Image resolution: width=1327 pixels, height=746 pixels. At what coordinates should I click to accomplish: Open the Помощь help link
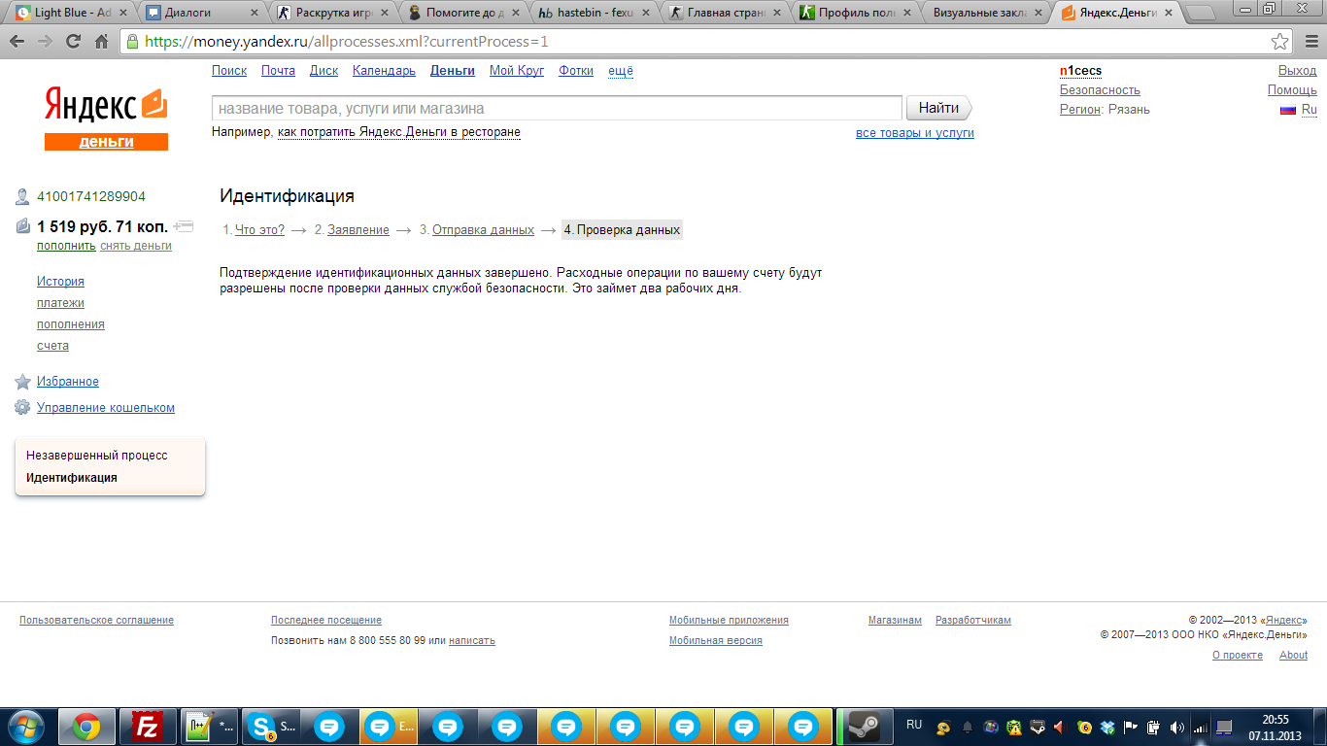tap(1292, 90)
